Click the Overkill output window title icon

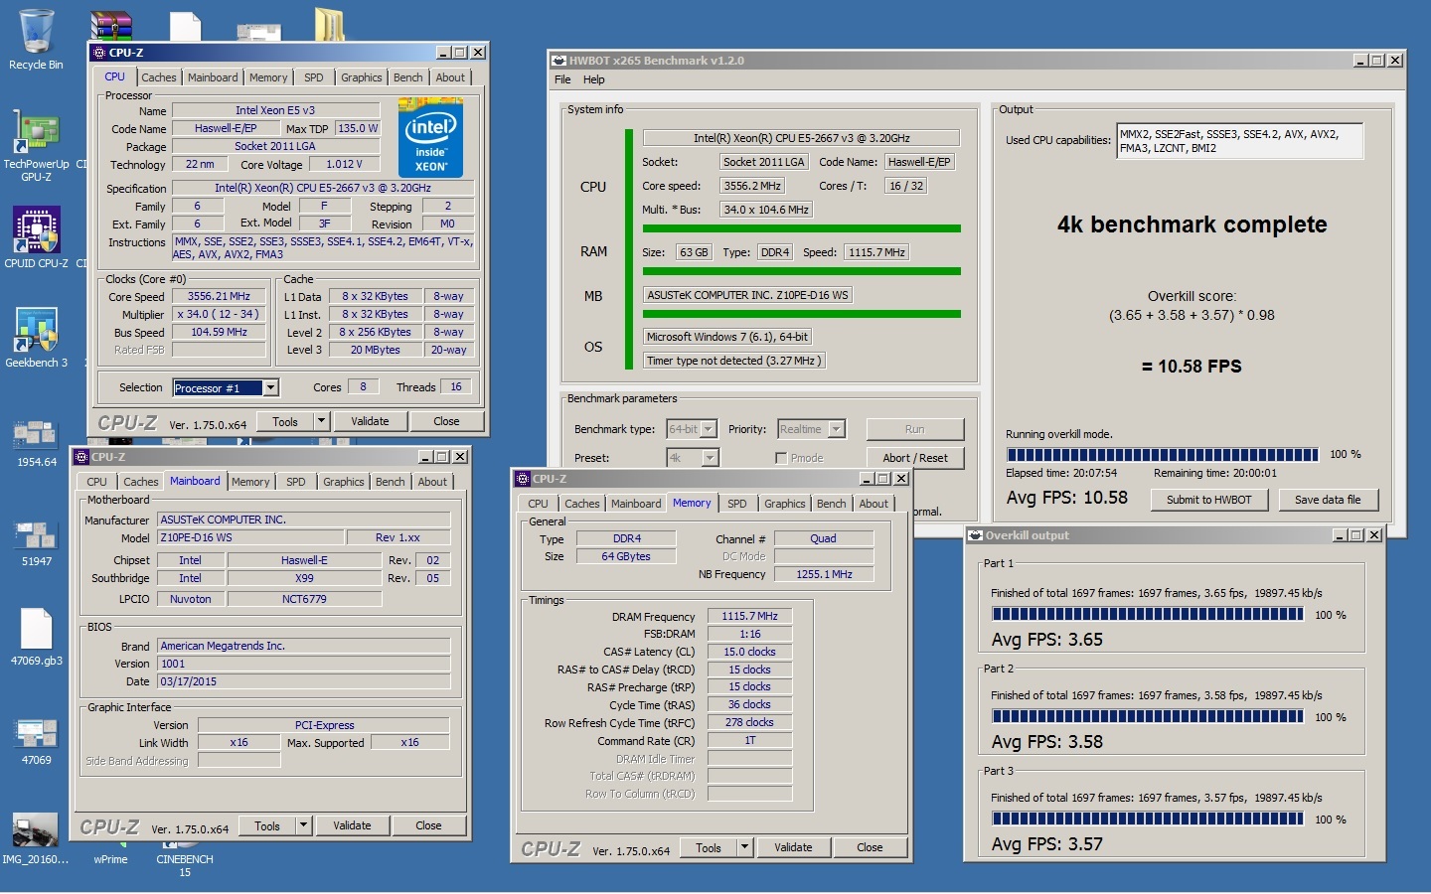pos(975,535)
